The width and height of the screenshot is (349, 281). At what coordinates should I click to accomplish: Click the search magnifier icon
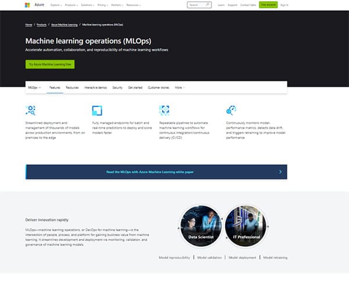(208, 5)
